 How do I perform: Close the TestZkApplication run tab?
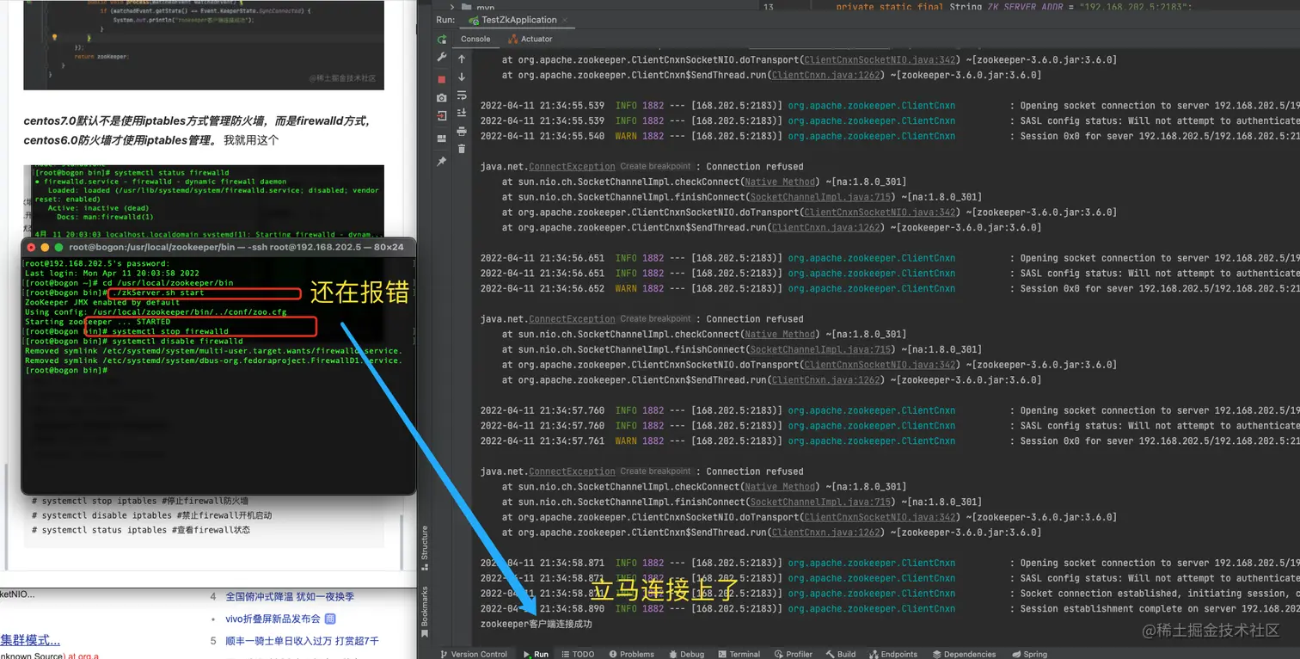click(x=565, y=20)
